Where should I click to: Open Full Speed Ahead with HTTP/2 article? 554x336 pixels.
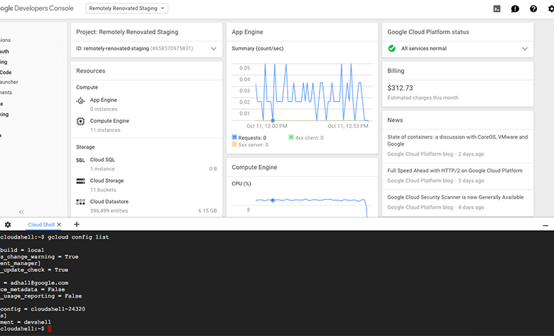[x=455, y=170]
